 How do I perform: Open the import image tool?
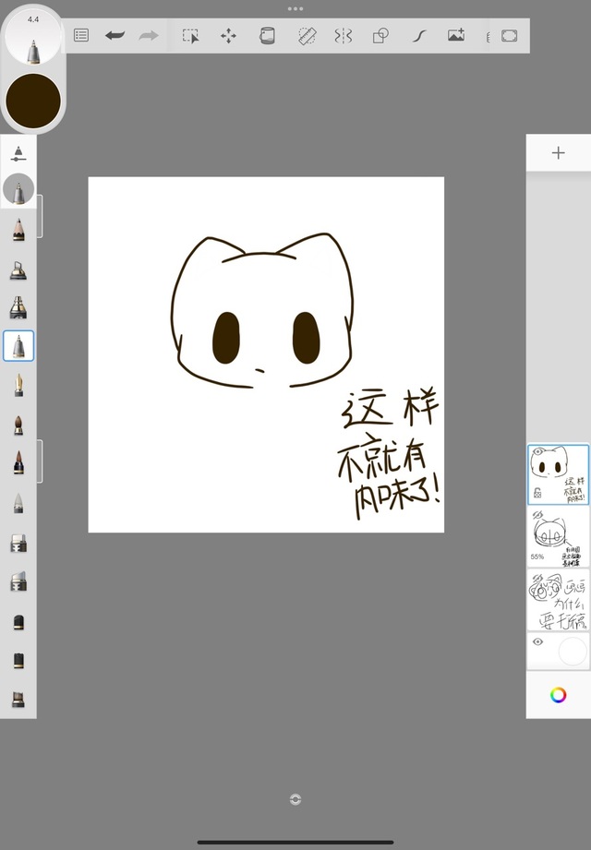click(x=456, y=36)
